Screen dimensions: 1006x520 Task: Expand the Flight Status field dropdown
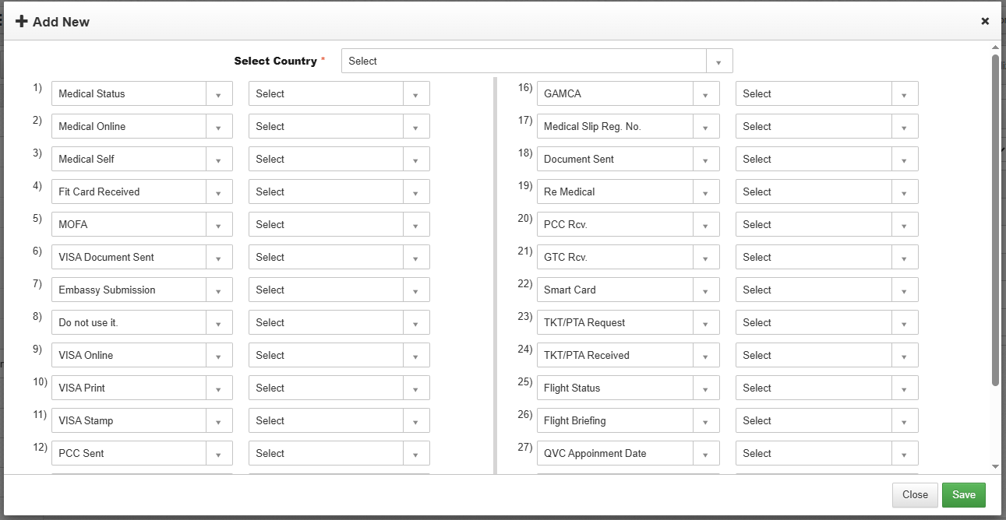pyautogui.click(x=705, y=388)
